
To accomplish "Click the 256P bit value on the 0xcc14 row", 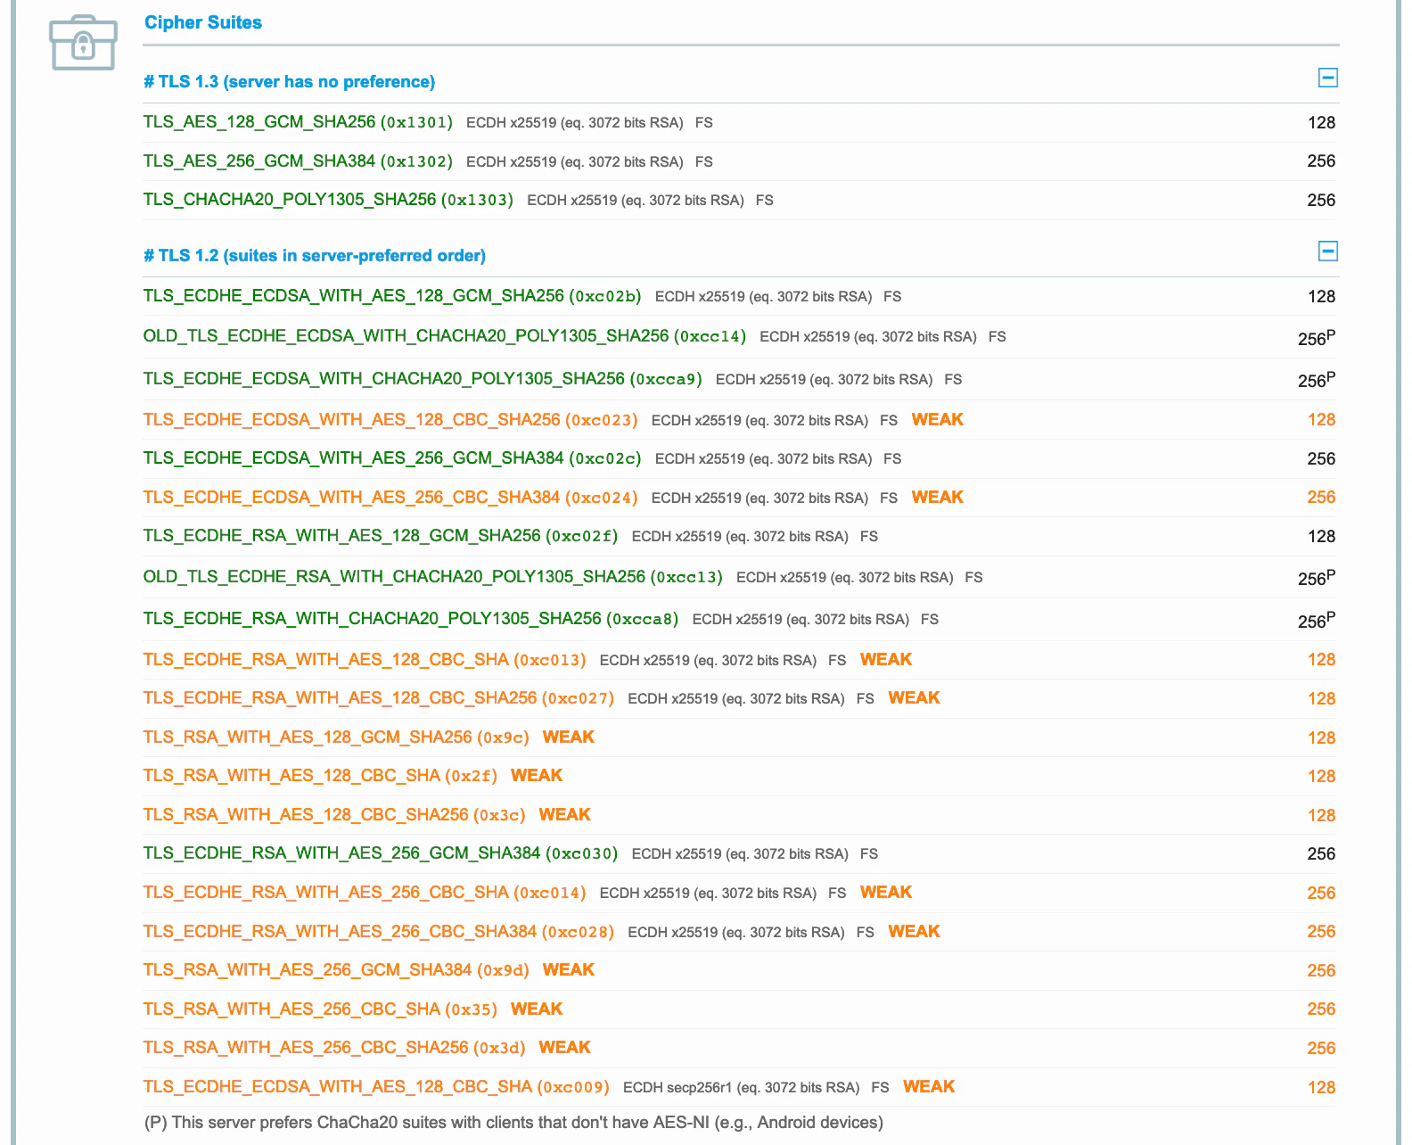I will [1317, 337].
